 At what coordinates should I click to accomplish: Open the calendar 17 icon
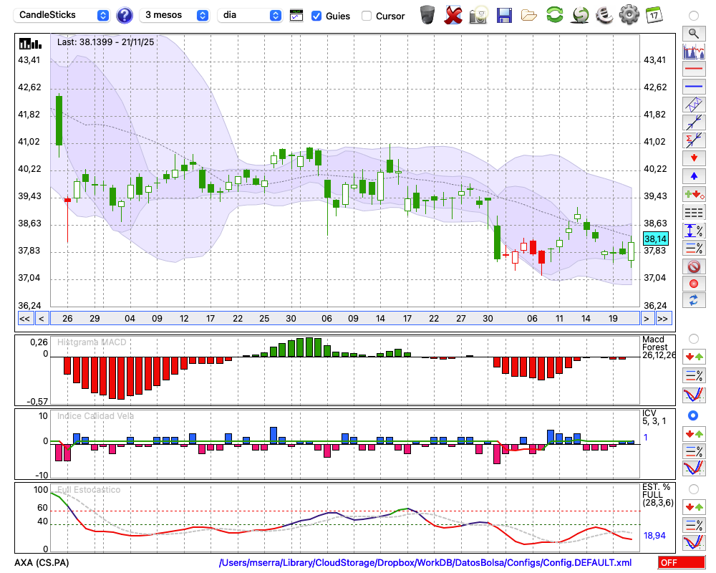[x=654, y=15]
